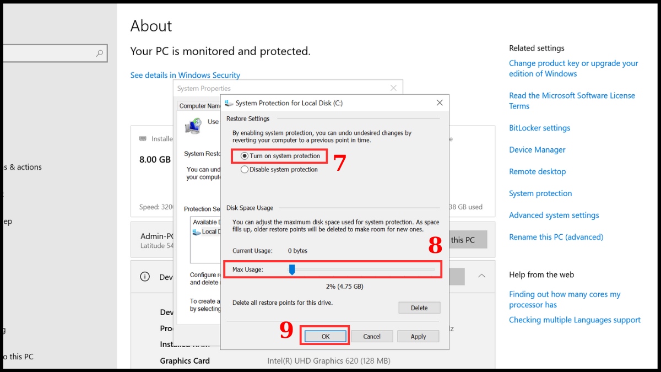The width and height of the screenshot is (661, 372).
Task: Click the Graphics Card label
Action: point(185,361)
